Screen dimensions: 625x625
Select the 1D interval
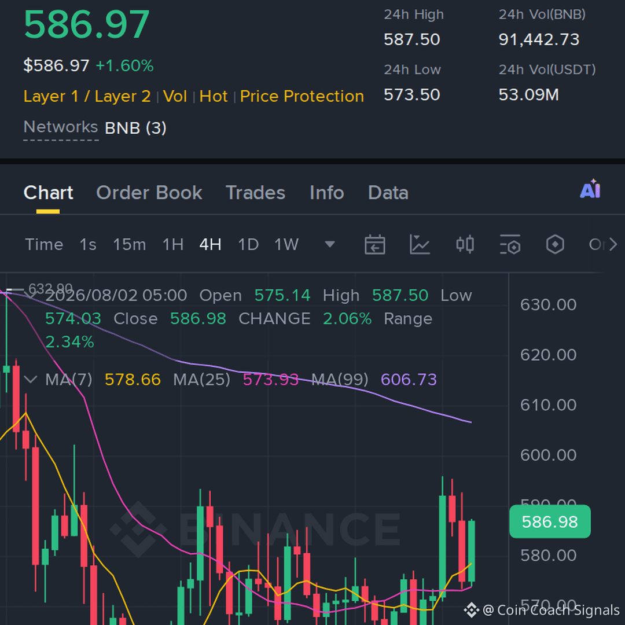pyautogui.click(x=248, y=244)
